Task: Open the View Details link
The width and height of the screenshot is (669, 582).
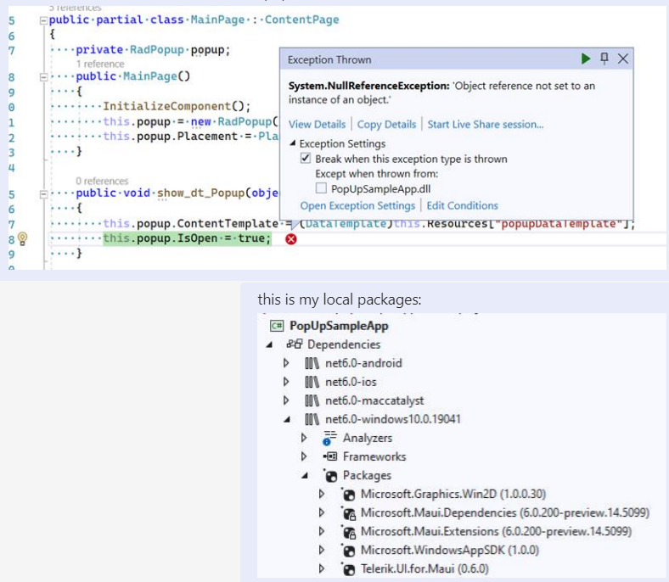Action: pyautogui.click(x=317, y=124)
